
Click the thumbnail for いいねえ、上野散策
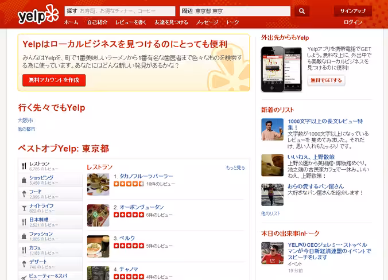click(273, 165)
